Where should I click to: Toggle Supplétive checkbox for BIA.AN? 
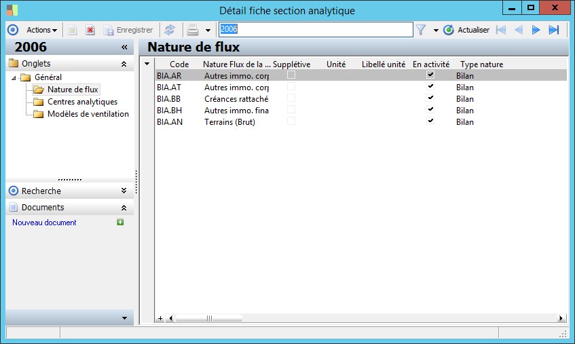pos(291,121)
